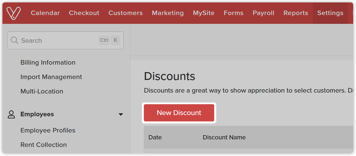
Task: Open the Calendar menu
Action: (45, 13)
